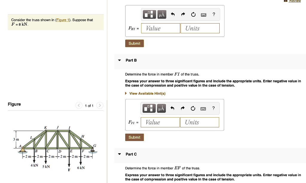Click the previous figure arrow
306x183 pixels.
click(x=79, y=105)
